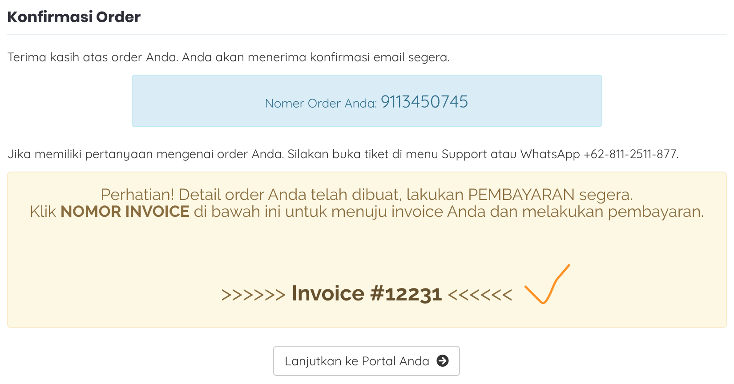The image size is (734, 384).
Task: Click the right-pointing chevrons before Invoice
Action: coord(253,295)
